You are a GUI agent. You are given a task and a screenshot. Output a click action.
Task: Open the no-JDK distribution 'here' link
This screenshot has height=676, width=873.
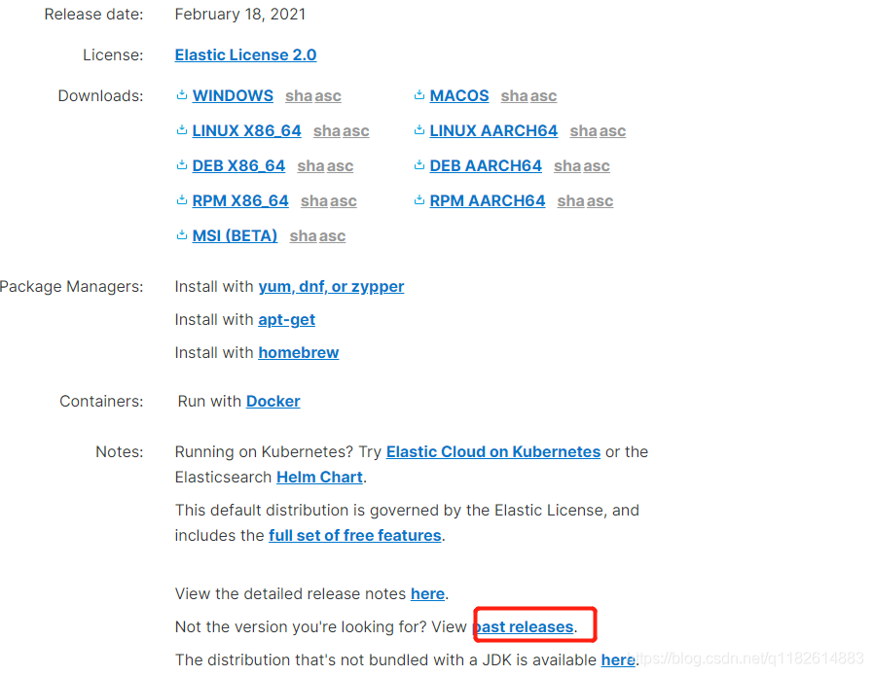(x=618, y=659)
